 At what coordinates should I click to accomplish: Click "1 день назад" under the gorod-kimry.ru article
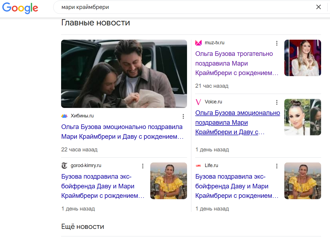[x=78, y=209]
